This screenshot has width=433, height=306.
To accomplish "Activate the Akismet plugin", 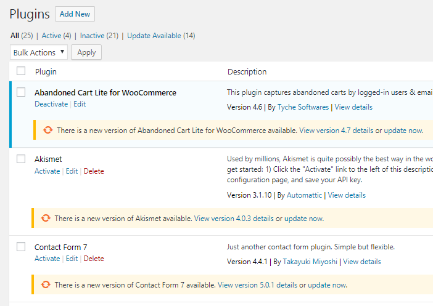I will point(47,171).
